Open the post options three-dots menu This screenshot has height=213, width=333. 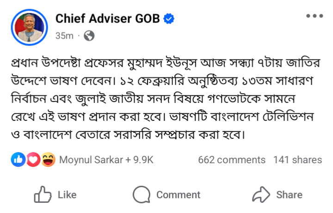pos(314,16)
